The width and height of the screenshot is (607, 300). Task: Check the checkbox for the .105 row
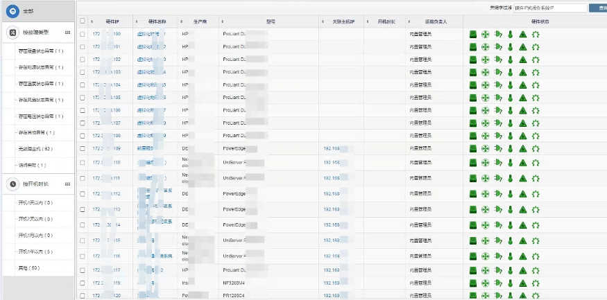[82, 98]
